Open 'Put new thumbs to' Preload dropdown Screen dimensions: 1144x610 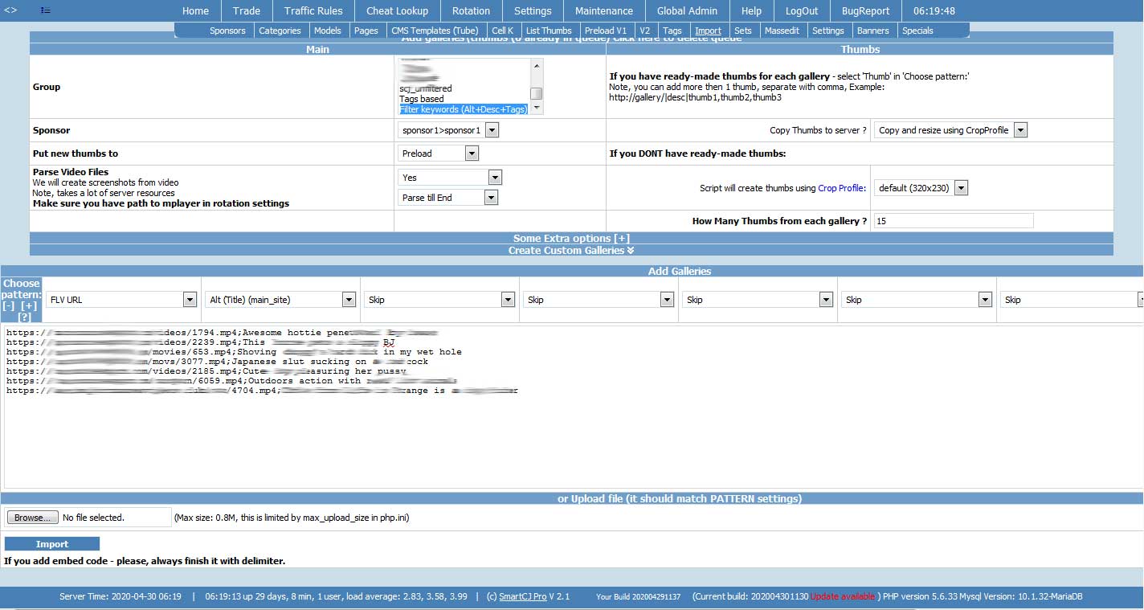point(438,153)
